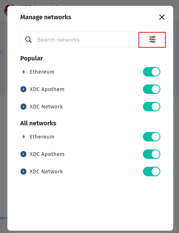
Task: Click the XDC Apothem logo under Popular
Action: (x=23, y=89)
